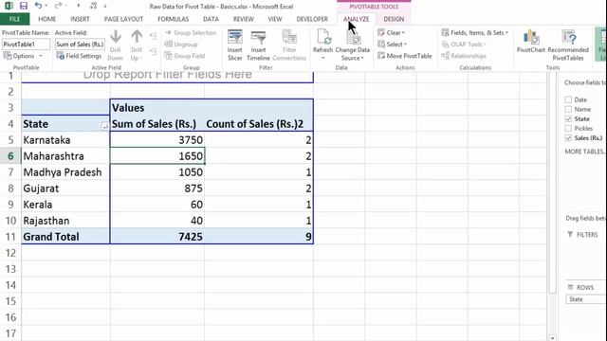Select the cell containing 875

[157, 188]
